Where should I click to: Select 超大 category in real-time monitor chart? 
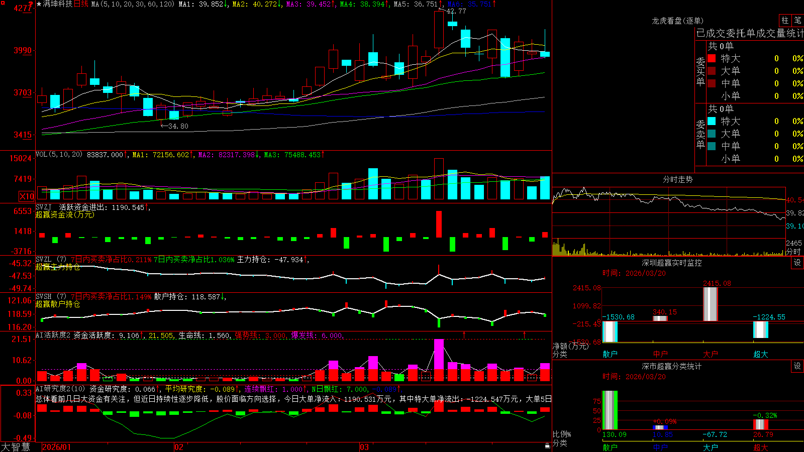(x=761, y=354)
